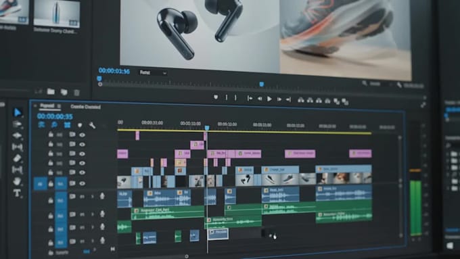Click the Extract button beside Lift
Screen dimensions: 460x259
pos(310,100)
